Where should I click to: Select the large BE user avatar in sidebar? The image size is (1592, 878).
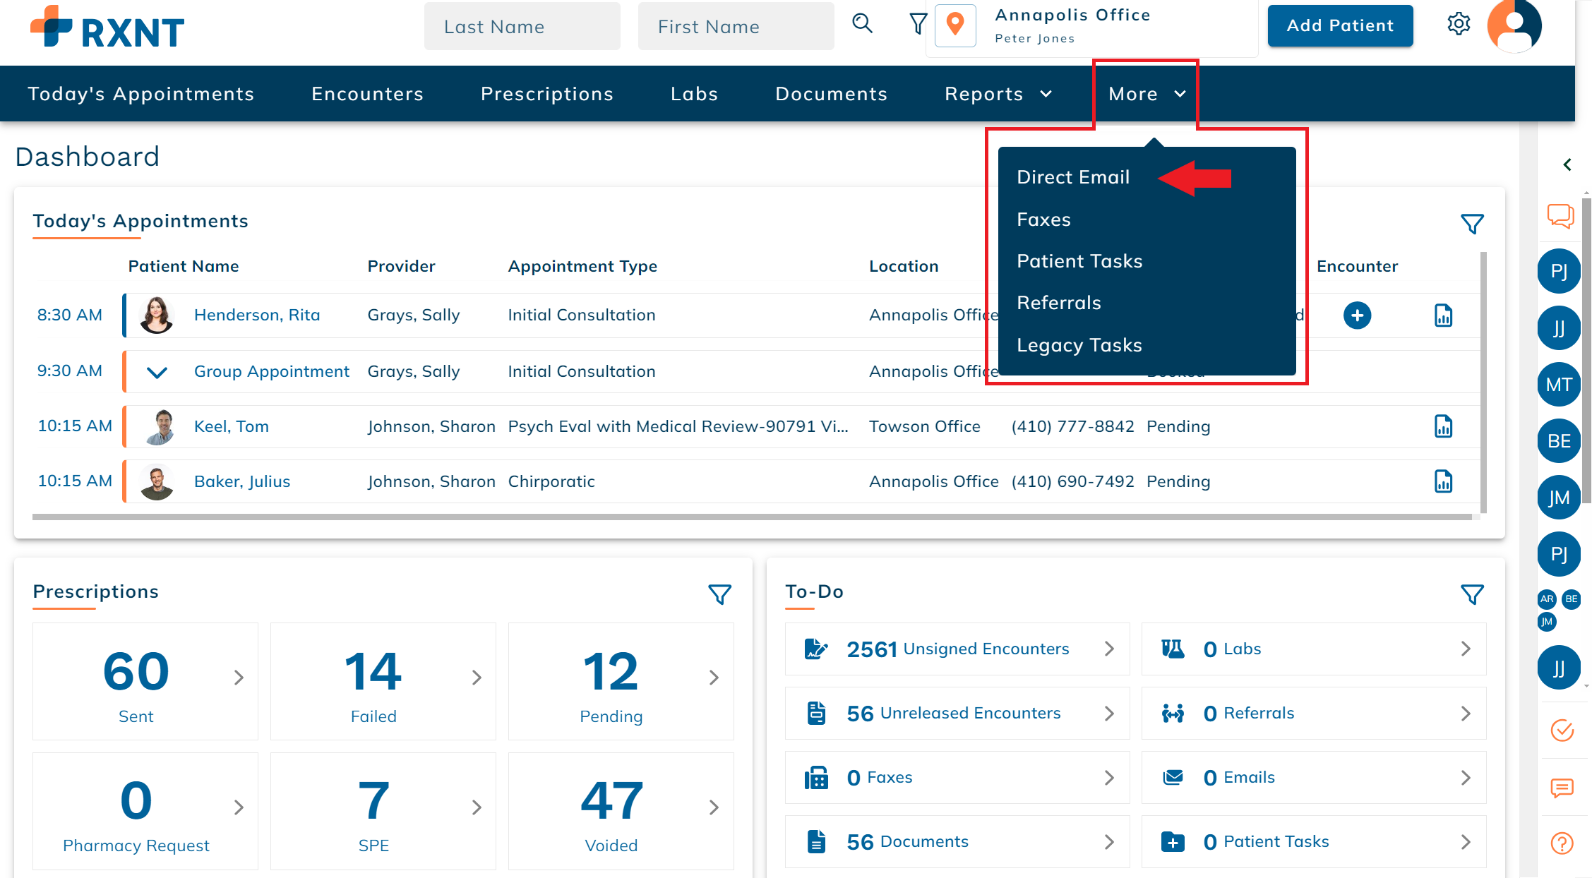(x=1559, y=441)
